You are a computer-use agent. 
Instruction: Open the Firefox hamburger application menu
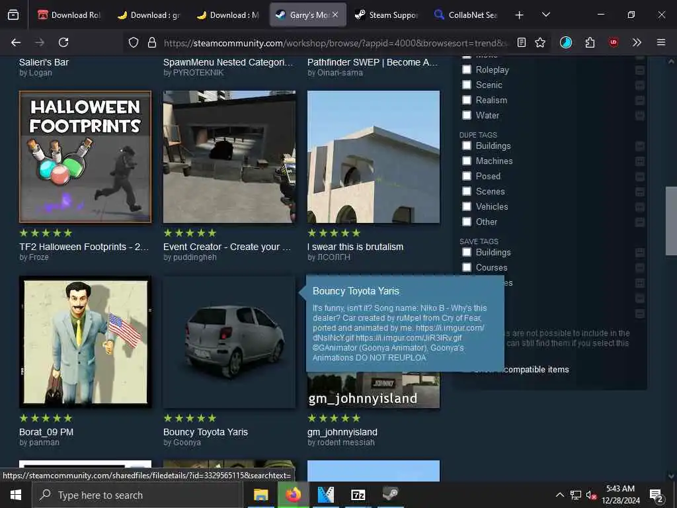coord(660,42)
